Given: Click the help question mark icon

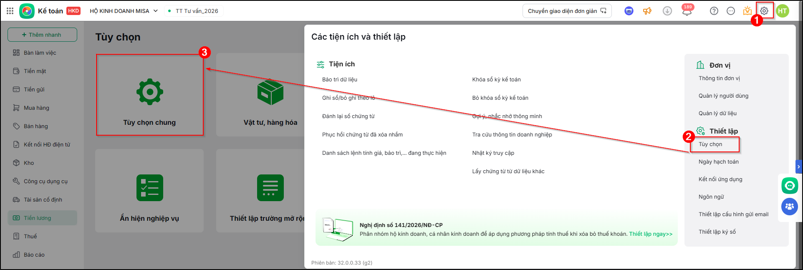Looking at the screenshot, I should (714, 11).
